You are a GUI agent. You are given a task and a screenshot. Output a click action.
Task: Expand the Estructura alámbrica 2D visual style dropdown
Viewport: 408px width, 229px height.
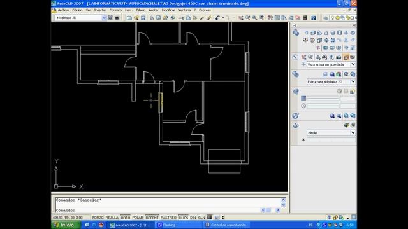click(x=353, y=81)
